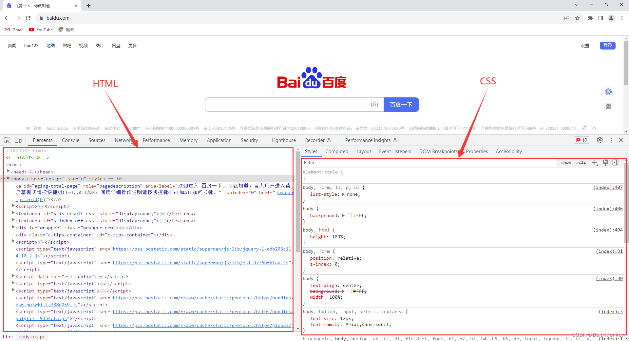Open the Event Listeners tab

(395, 151)
